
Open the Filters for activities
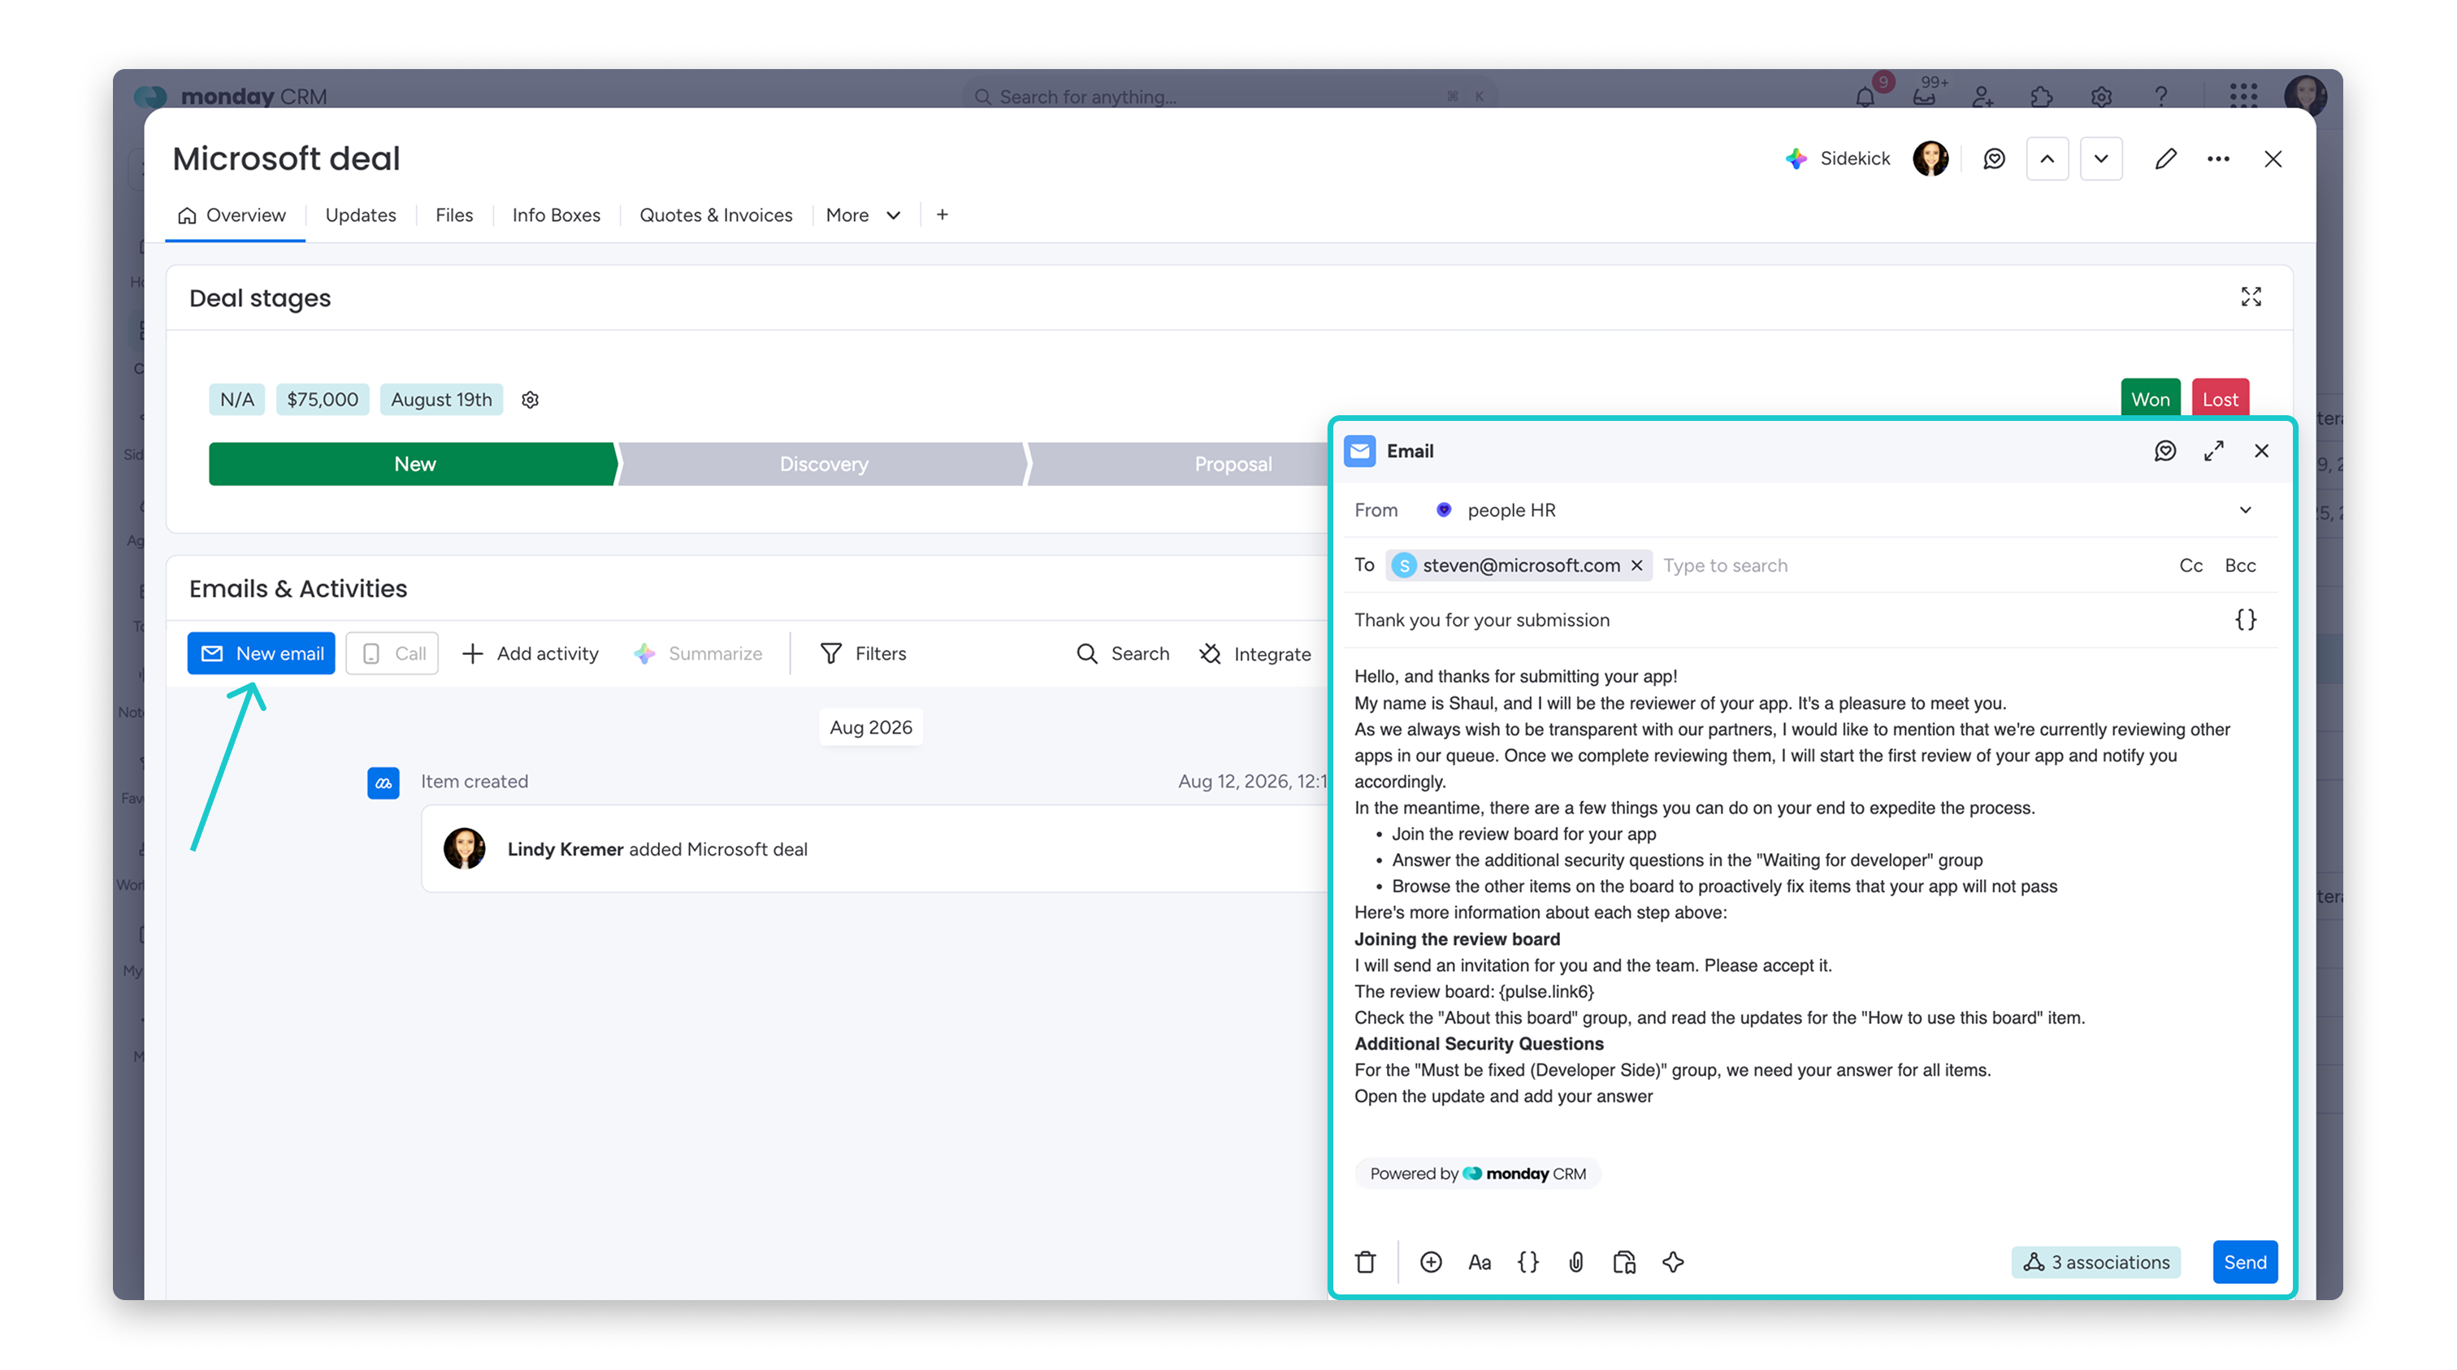click(863, 653)
